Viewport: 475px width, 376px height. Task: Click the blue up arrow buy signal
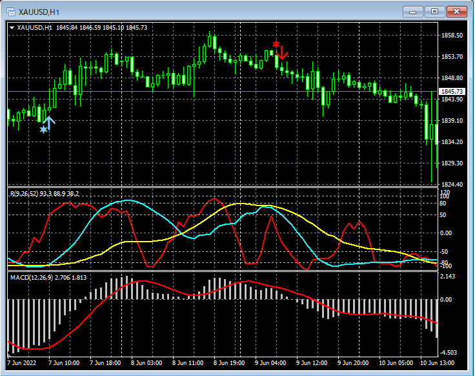tap(49, 121)
